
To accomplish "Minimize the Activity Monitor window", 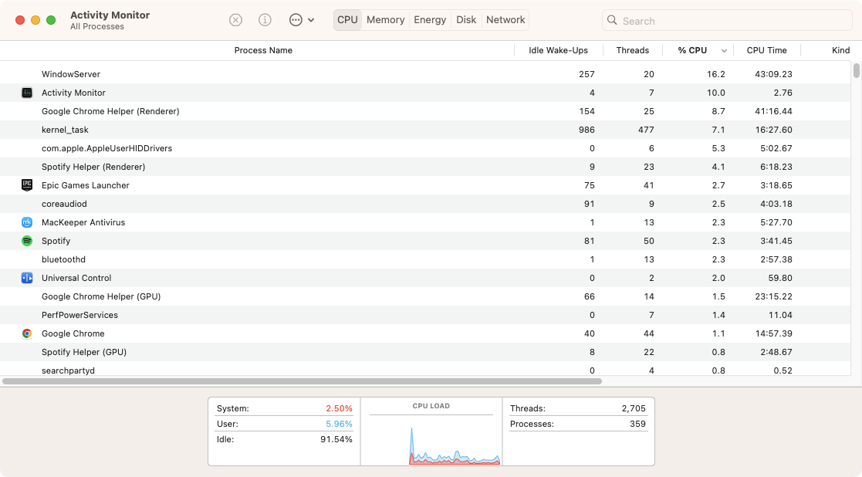I will coord(35,20).
